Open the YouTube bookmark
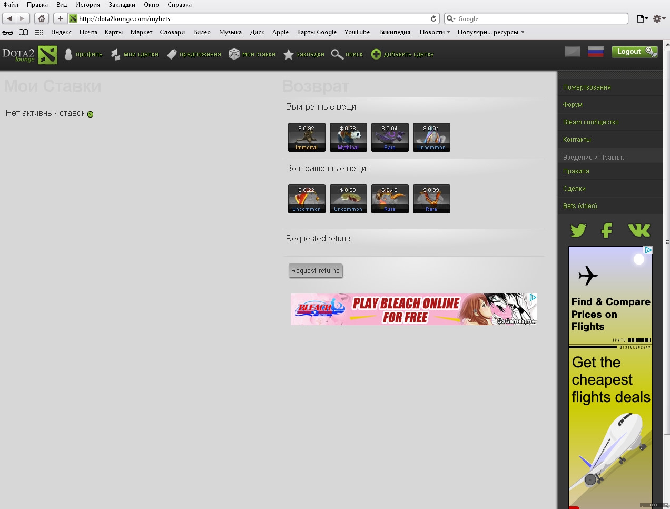The height and width of the screenshot is (509, 670). [x=357, y=32]
